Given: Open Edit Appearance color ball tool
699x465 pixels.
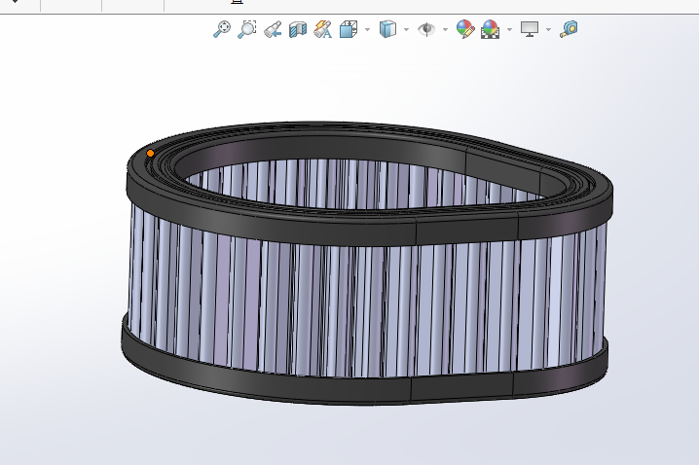Looking at the screenshot, I should pyautogui.click(x=465, y=29).
